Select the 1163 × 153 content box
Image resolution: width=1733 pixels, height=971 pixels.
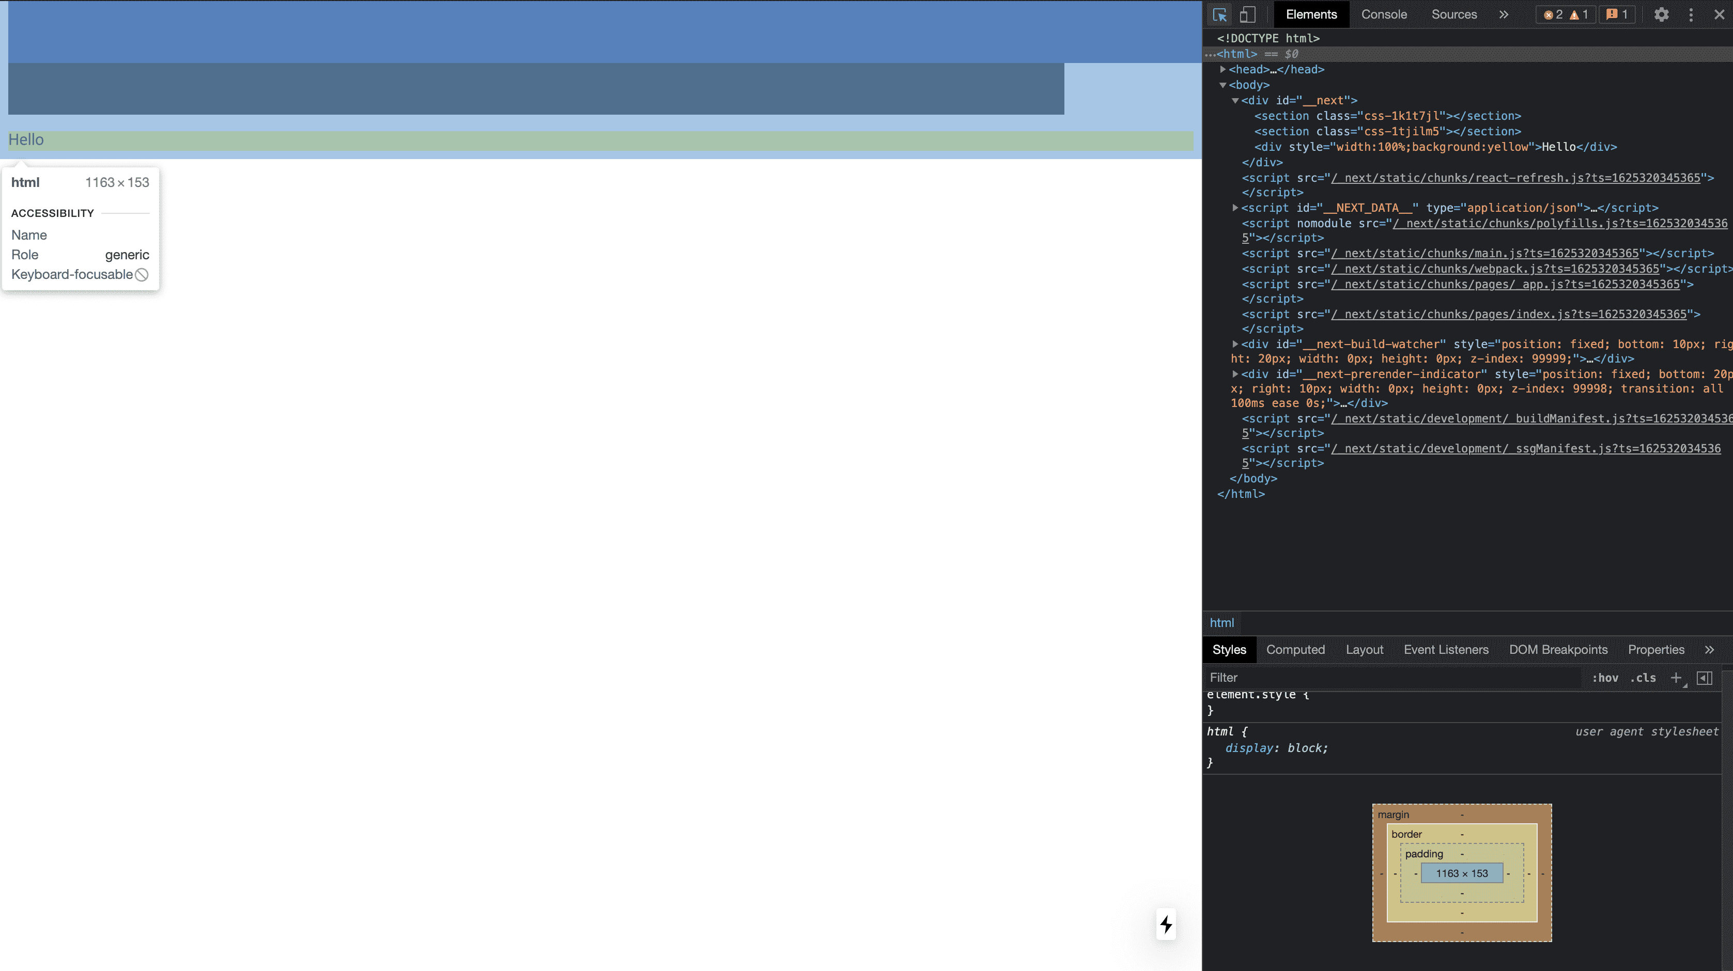[x=1462, y=873]
